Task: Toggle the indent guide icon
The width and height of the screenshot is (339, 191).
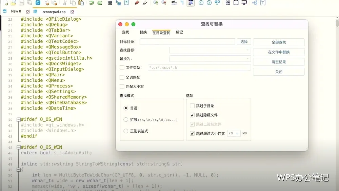Action: 191,3
